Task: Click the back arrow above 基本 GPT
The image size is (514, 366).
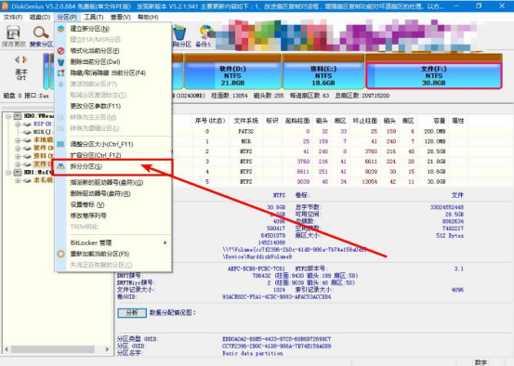Action: pyautogui.click(x=17, y=59)
